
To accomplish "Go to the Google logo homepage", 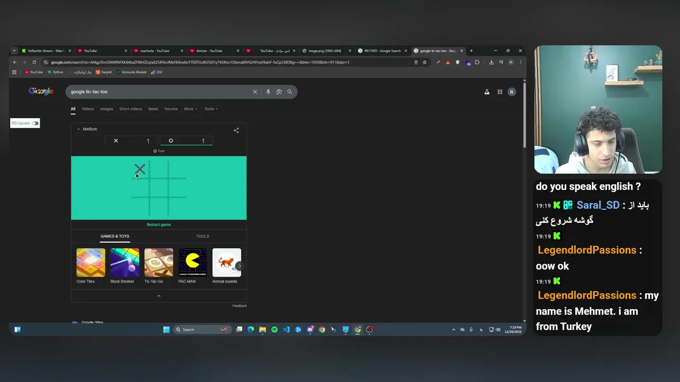I will tap(41, 91).
